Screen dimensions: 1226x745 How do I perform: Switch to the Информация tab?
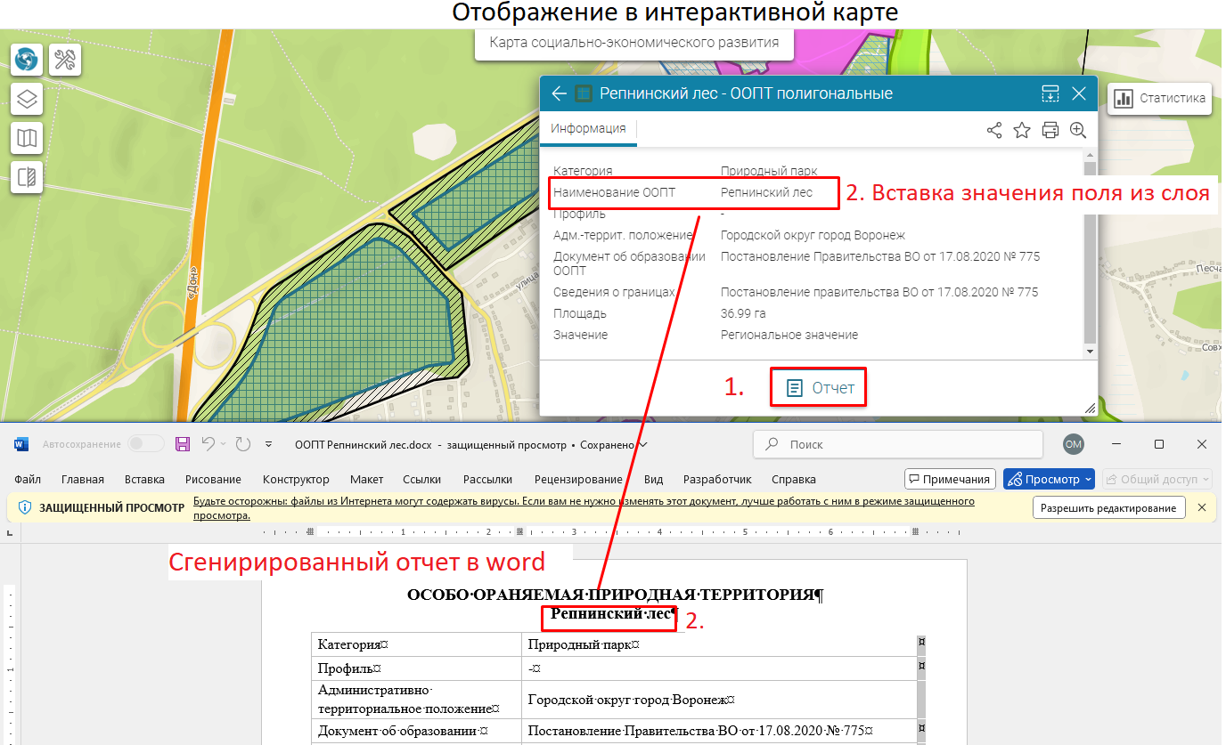click(x=587, y=128)
